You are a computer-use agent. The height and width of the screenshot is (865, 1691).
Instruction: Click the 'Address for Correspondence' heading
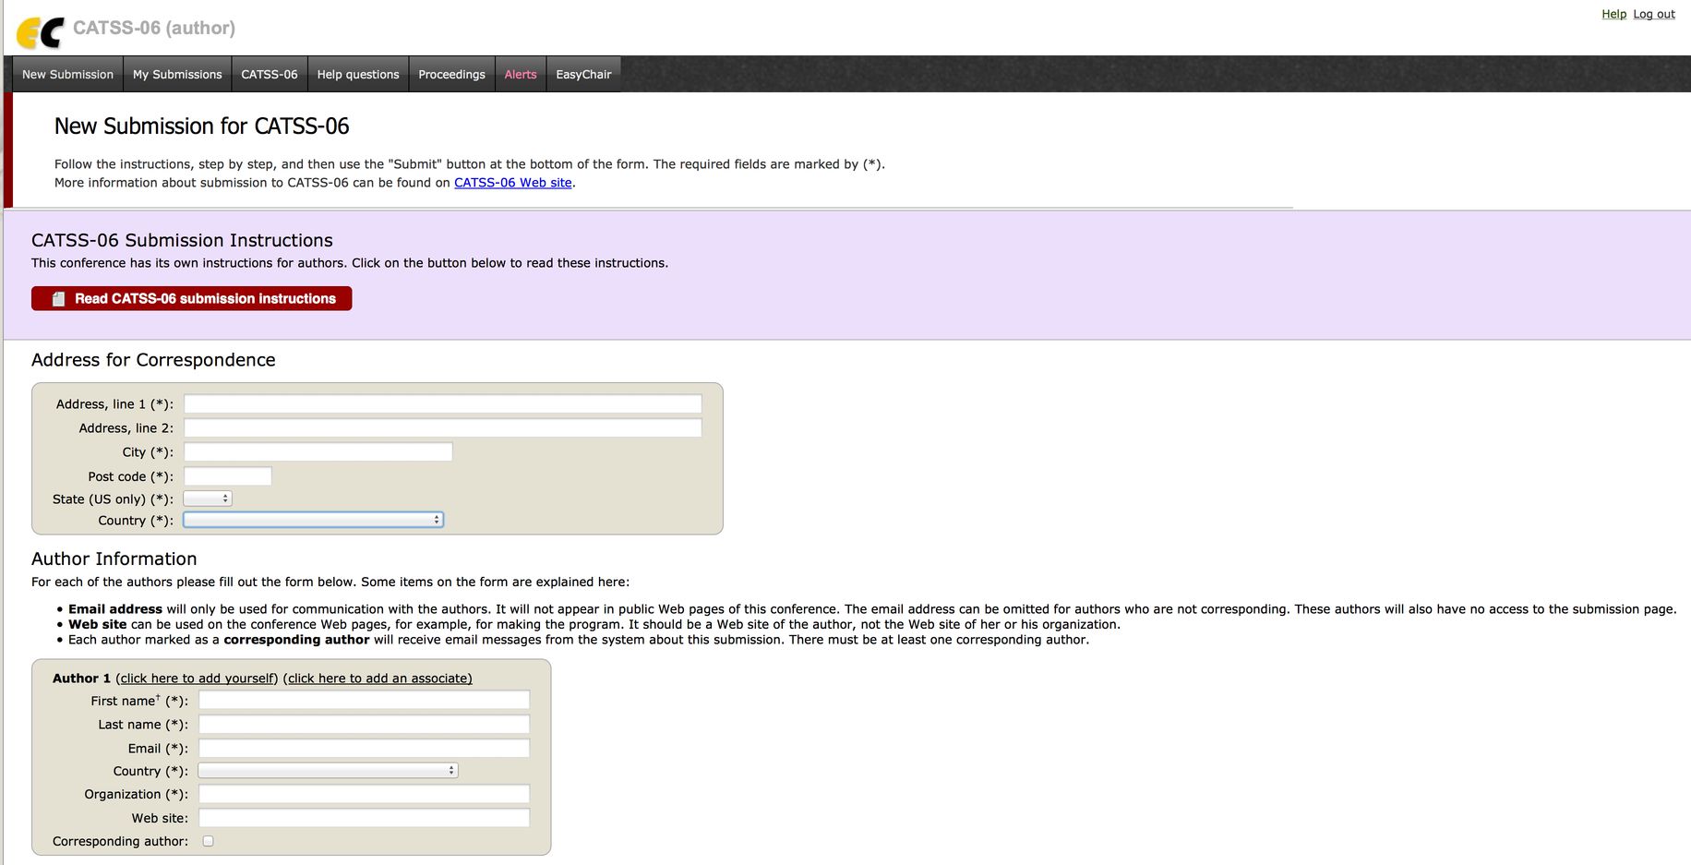[153, 360]
